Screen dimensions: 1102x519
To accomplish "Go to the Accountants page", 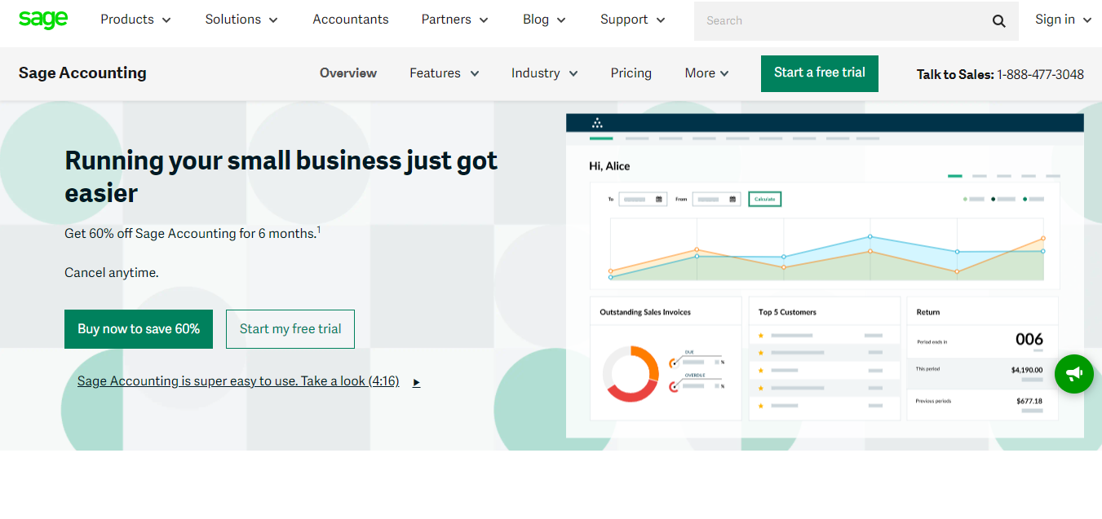I will tap(351, 20).
